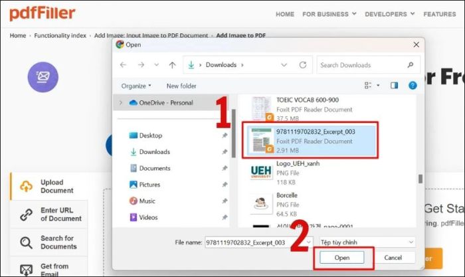Screen dimensions: 465x277
Task: Go back using the dialog's back arrow
Action: coord(123,64)
